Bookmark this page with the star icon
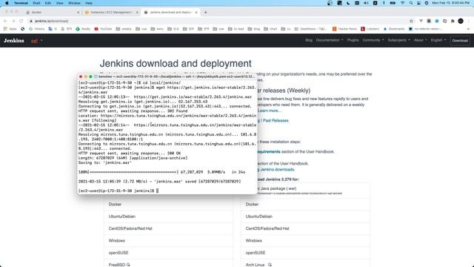 (411, 21)
